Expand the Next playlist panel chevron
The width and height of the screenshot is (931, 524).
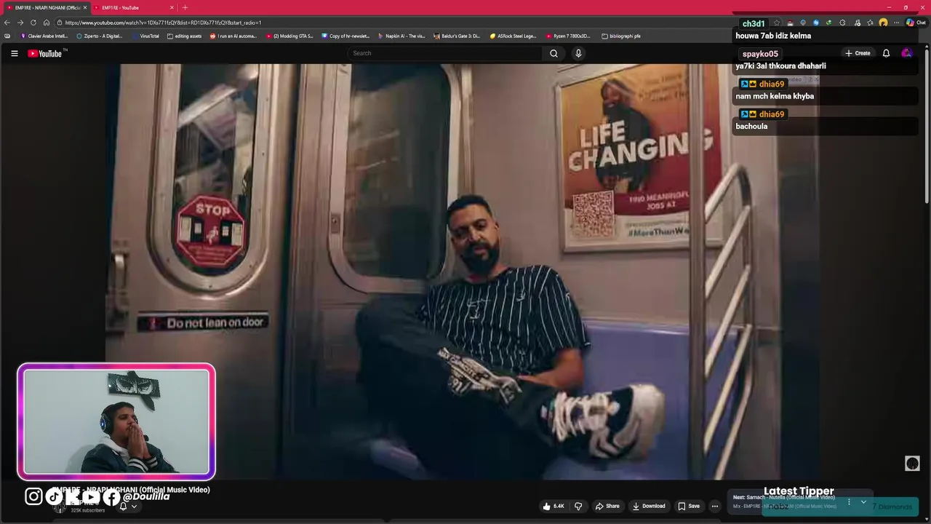pos(863,501)
